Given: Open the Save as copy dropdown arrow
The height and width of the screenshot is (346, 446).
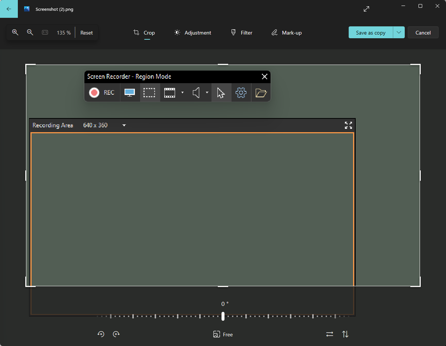Looking at the screenshot, I should [x=399, y=33].
